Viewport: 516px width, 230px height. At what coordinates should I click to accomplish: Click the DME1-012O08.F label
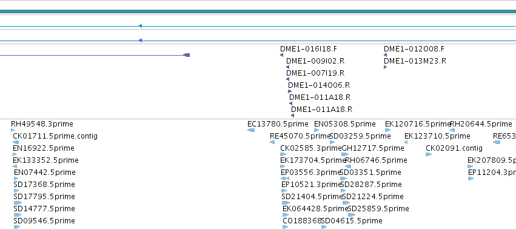coord(414,49)
